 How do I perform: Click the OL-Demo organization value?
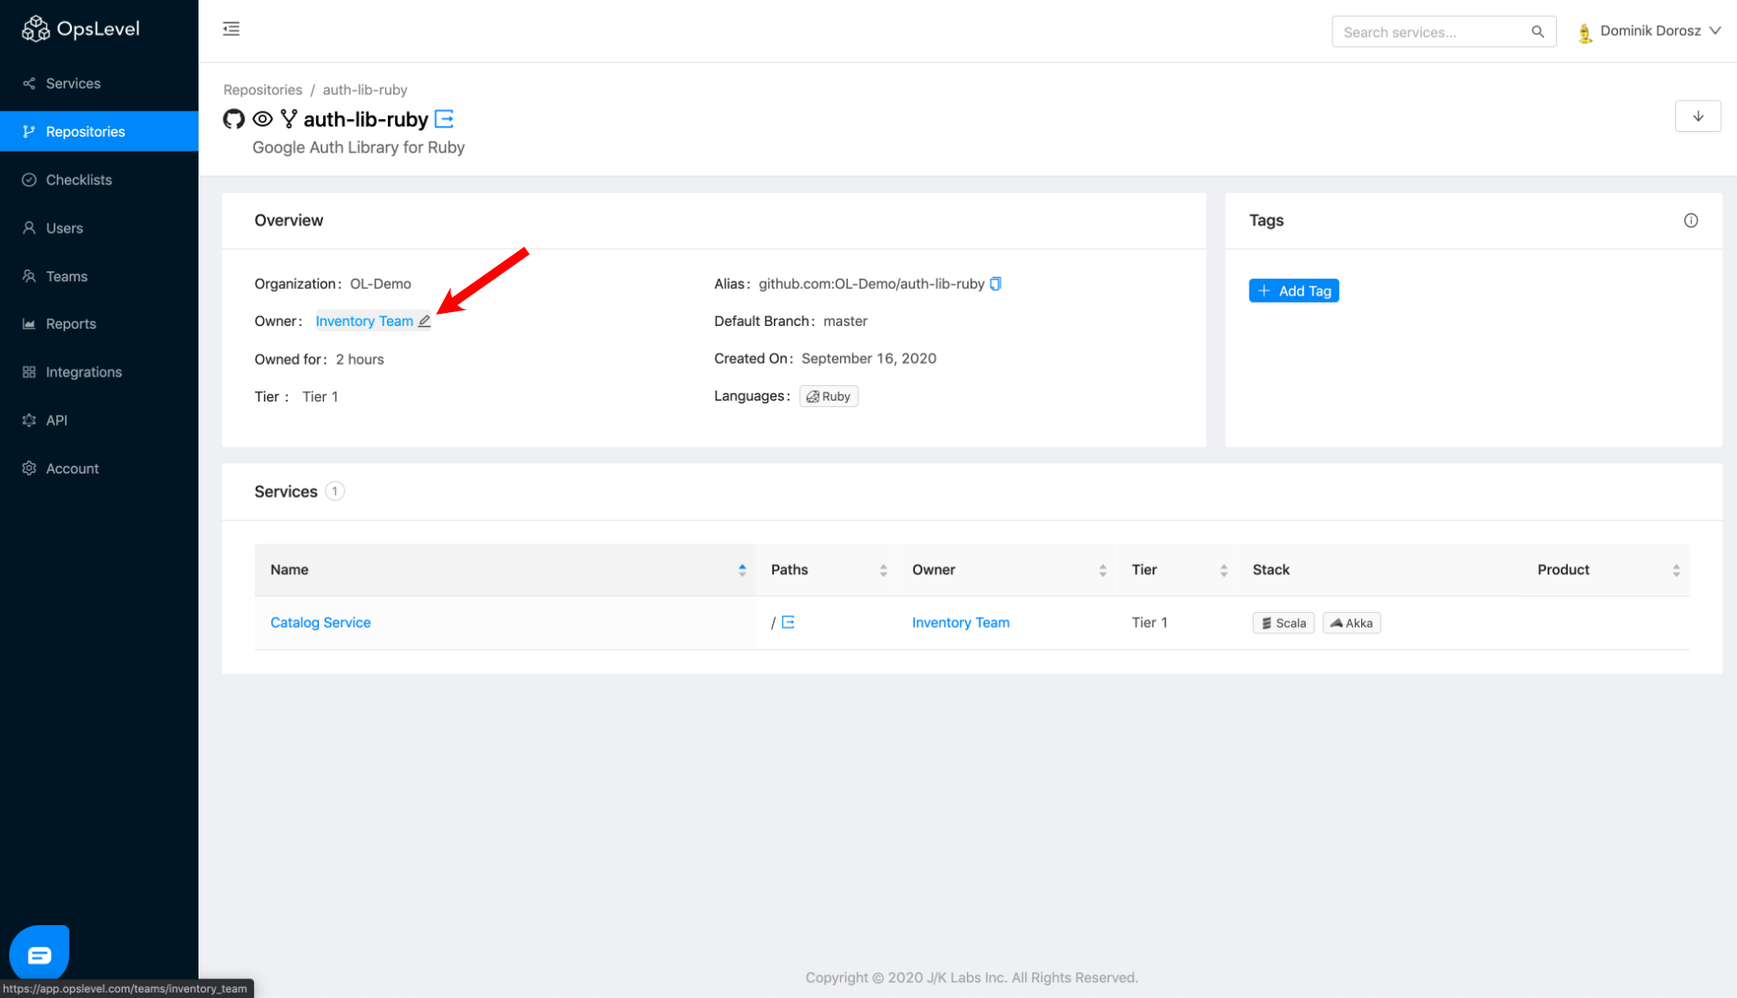click(x=380, y=283)
